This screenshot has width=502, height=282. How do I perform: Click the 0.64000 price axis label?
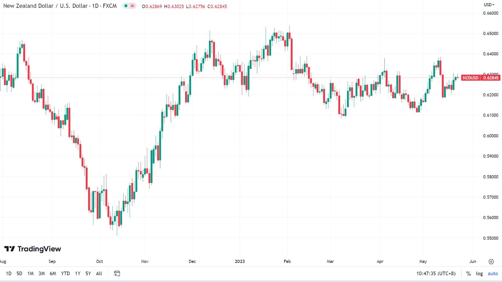pyautogui.click(x=491, y=54)
